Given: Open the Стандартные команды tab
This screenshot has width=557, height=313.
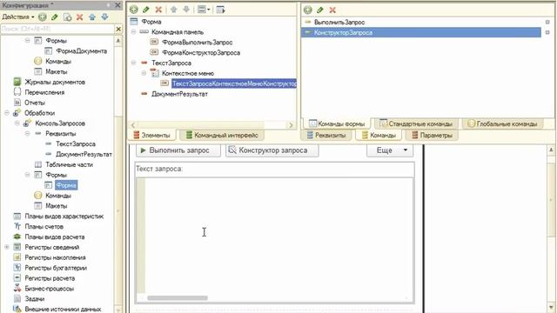Looking at the screenshot, I should 416,123.
